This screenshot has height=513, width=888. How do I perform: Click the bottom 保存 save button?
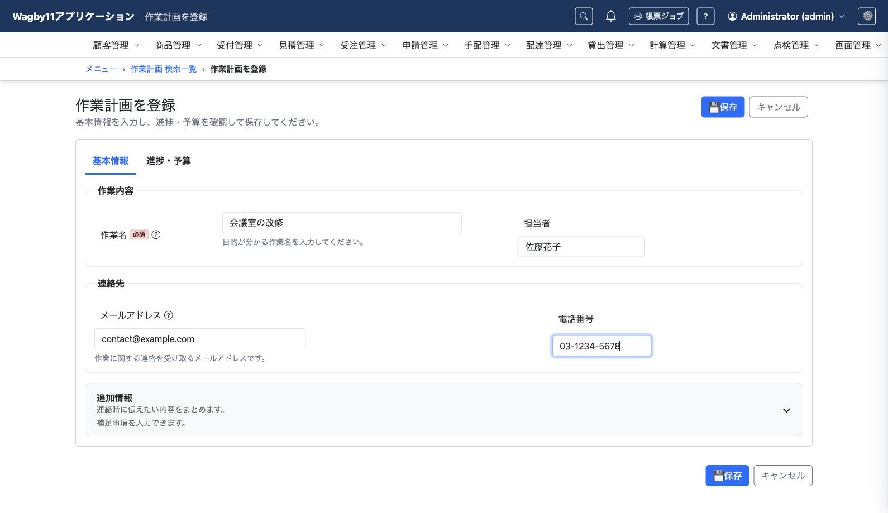pyautogui.click(x=727, y=476)
